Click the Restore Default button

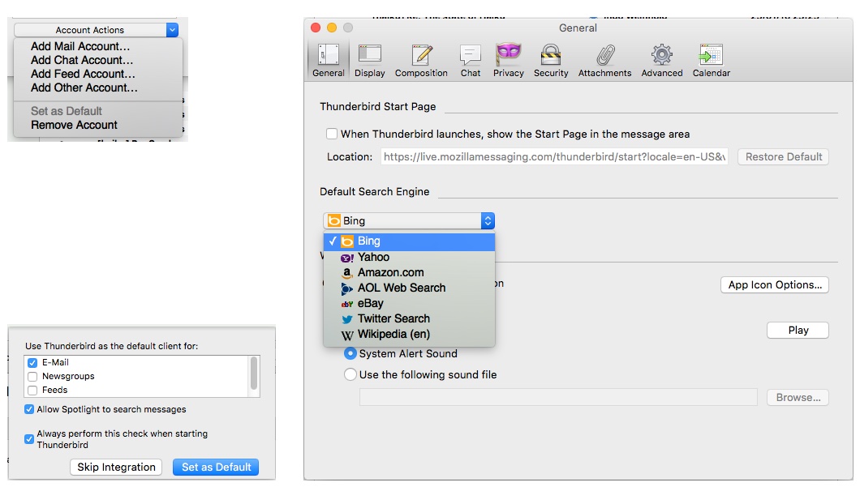(x=783, y=156)
